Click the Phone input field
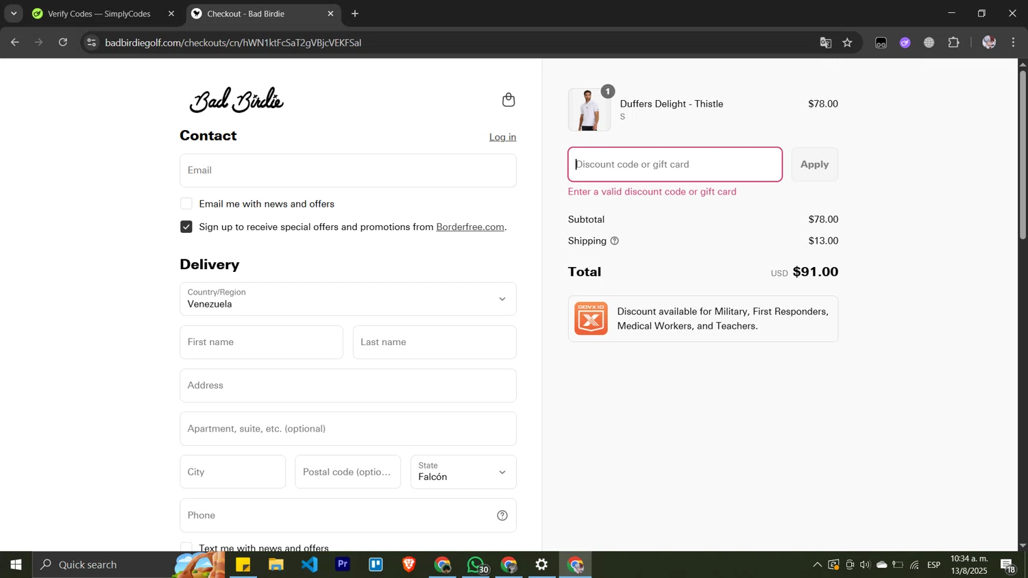Viewport: 1028px width, 578px height. pos(348,516)
